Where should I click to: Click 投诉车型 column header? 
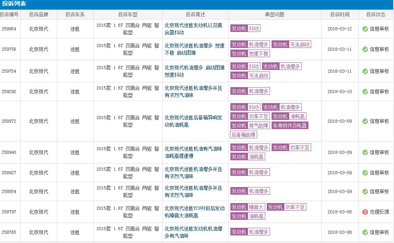(x=128, y=14)
